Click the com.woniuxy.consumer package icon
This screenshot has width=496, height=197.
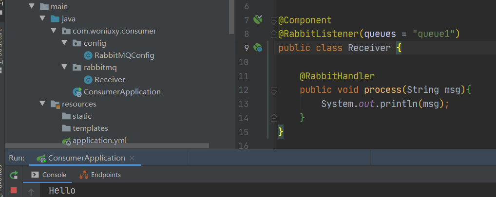(x=66, y=31)
